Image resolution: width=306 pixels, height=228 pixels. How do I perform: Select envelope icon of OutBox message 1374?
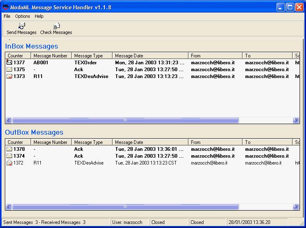(x=9, y=156)
